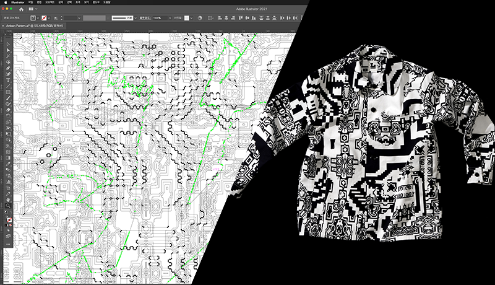
Task: Open stroke color dropdown in control bar
Action: click(49, 18)
